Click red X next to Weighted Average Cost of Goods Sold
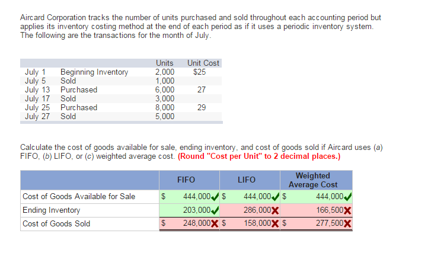Viewport: 431px width, 259px height. [x=347, y=223]
